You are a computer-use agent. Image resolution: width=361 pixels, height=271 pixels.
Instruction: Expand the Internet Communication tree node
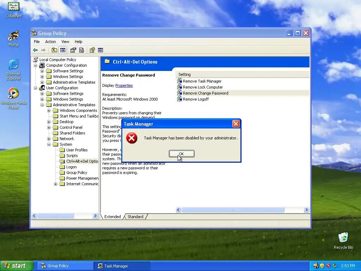[55, 184]
